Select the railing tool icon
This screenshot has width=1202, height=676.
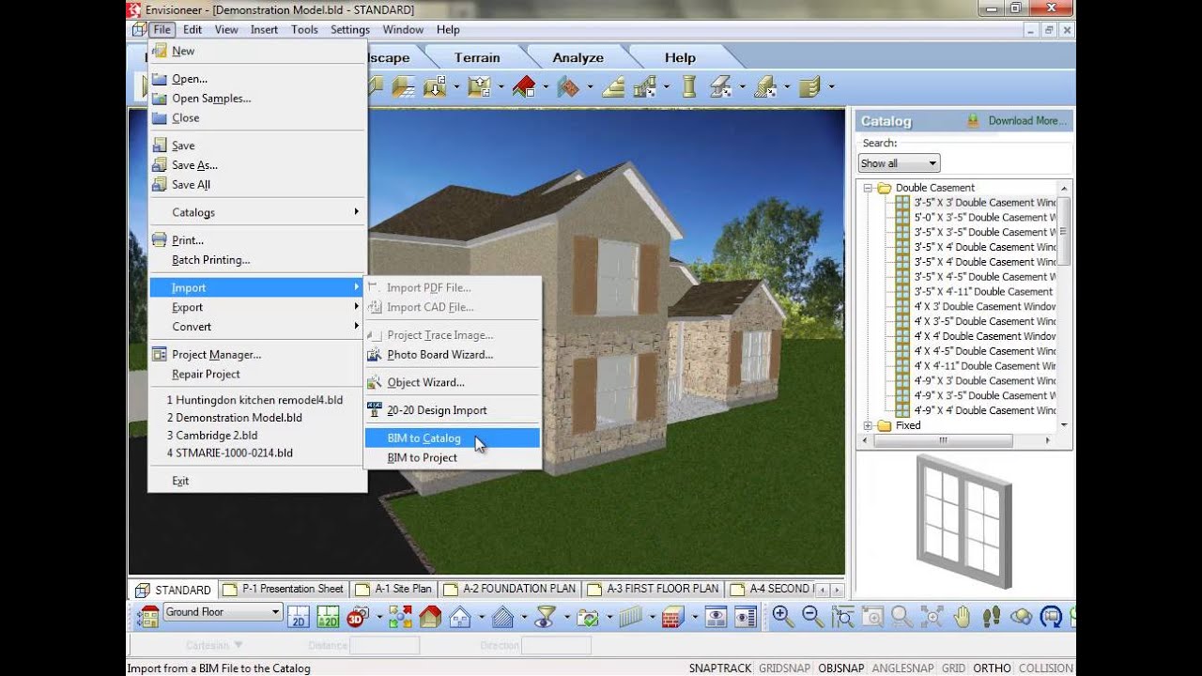point(644,87)
